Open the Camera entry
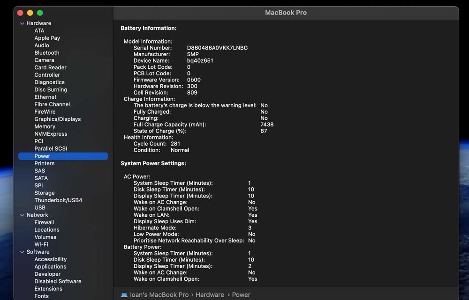469x300 pixels. tap(44, 60)
